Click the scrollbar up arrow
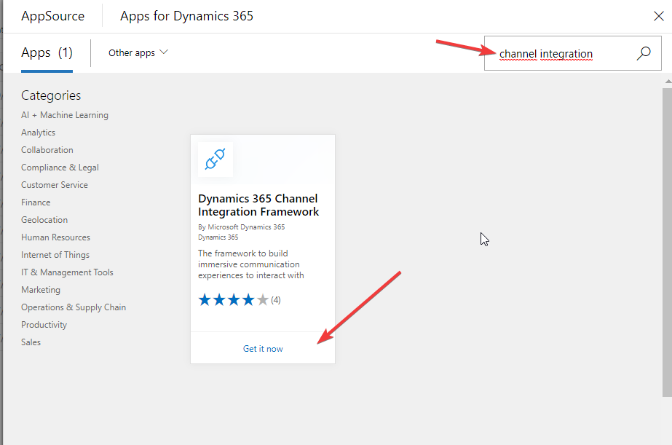672x445 pixels. (x=668, y=81)
